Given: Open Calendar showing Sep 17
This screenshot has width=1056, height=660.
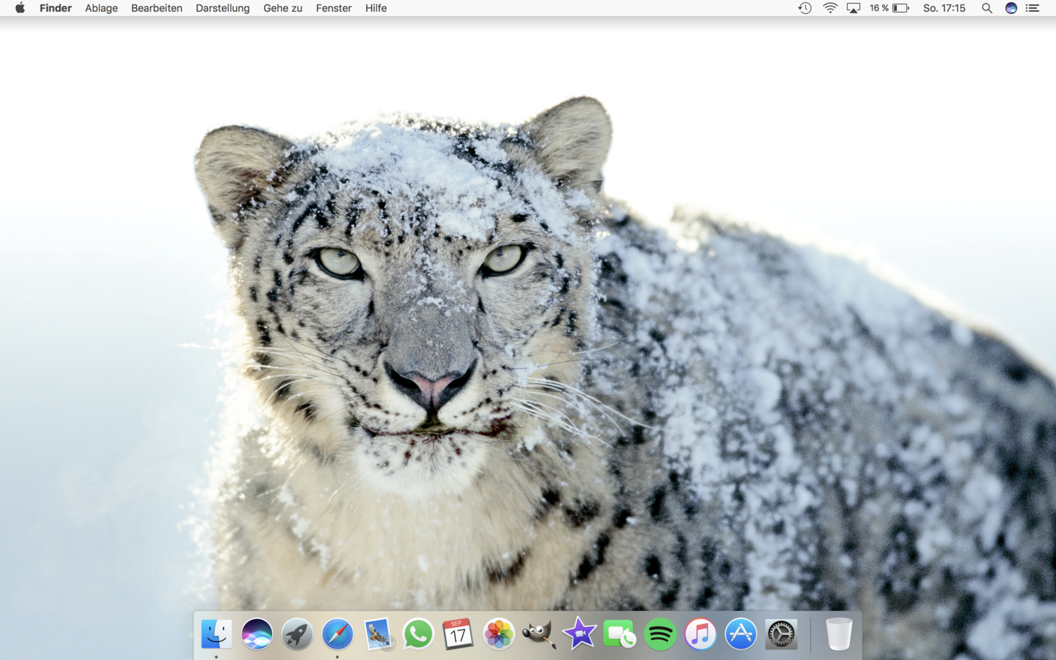Looking at the screenshot, I should [x=458, y=634].
